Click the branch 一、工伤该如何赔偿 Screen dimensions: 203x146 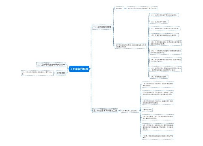(x=102, y=27)
